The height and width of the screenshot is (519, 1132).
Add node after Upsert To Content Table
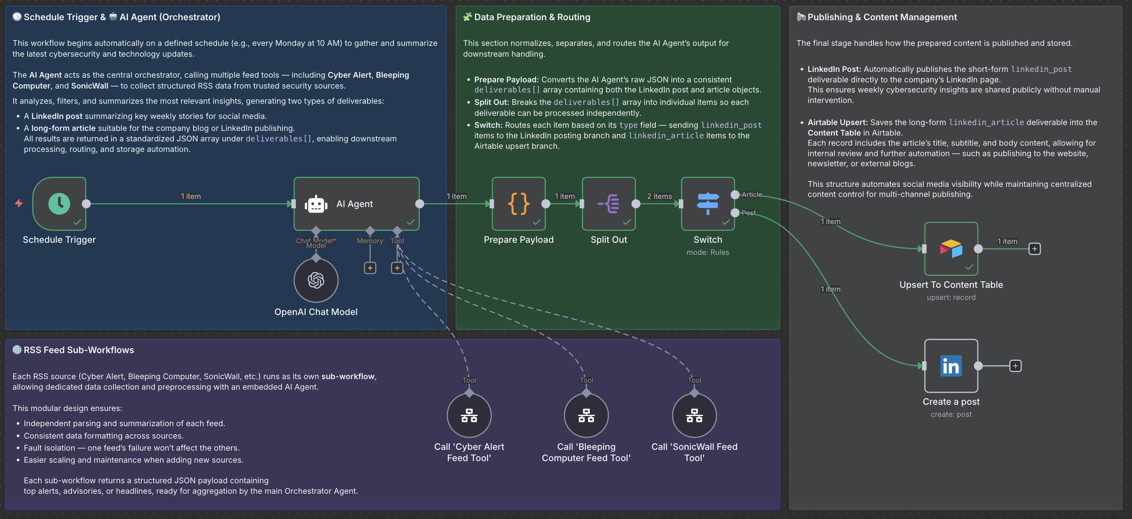pyautogui.click(x=1034, y=249)
